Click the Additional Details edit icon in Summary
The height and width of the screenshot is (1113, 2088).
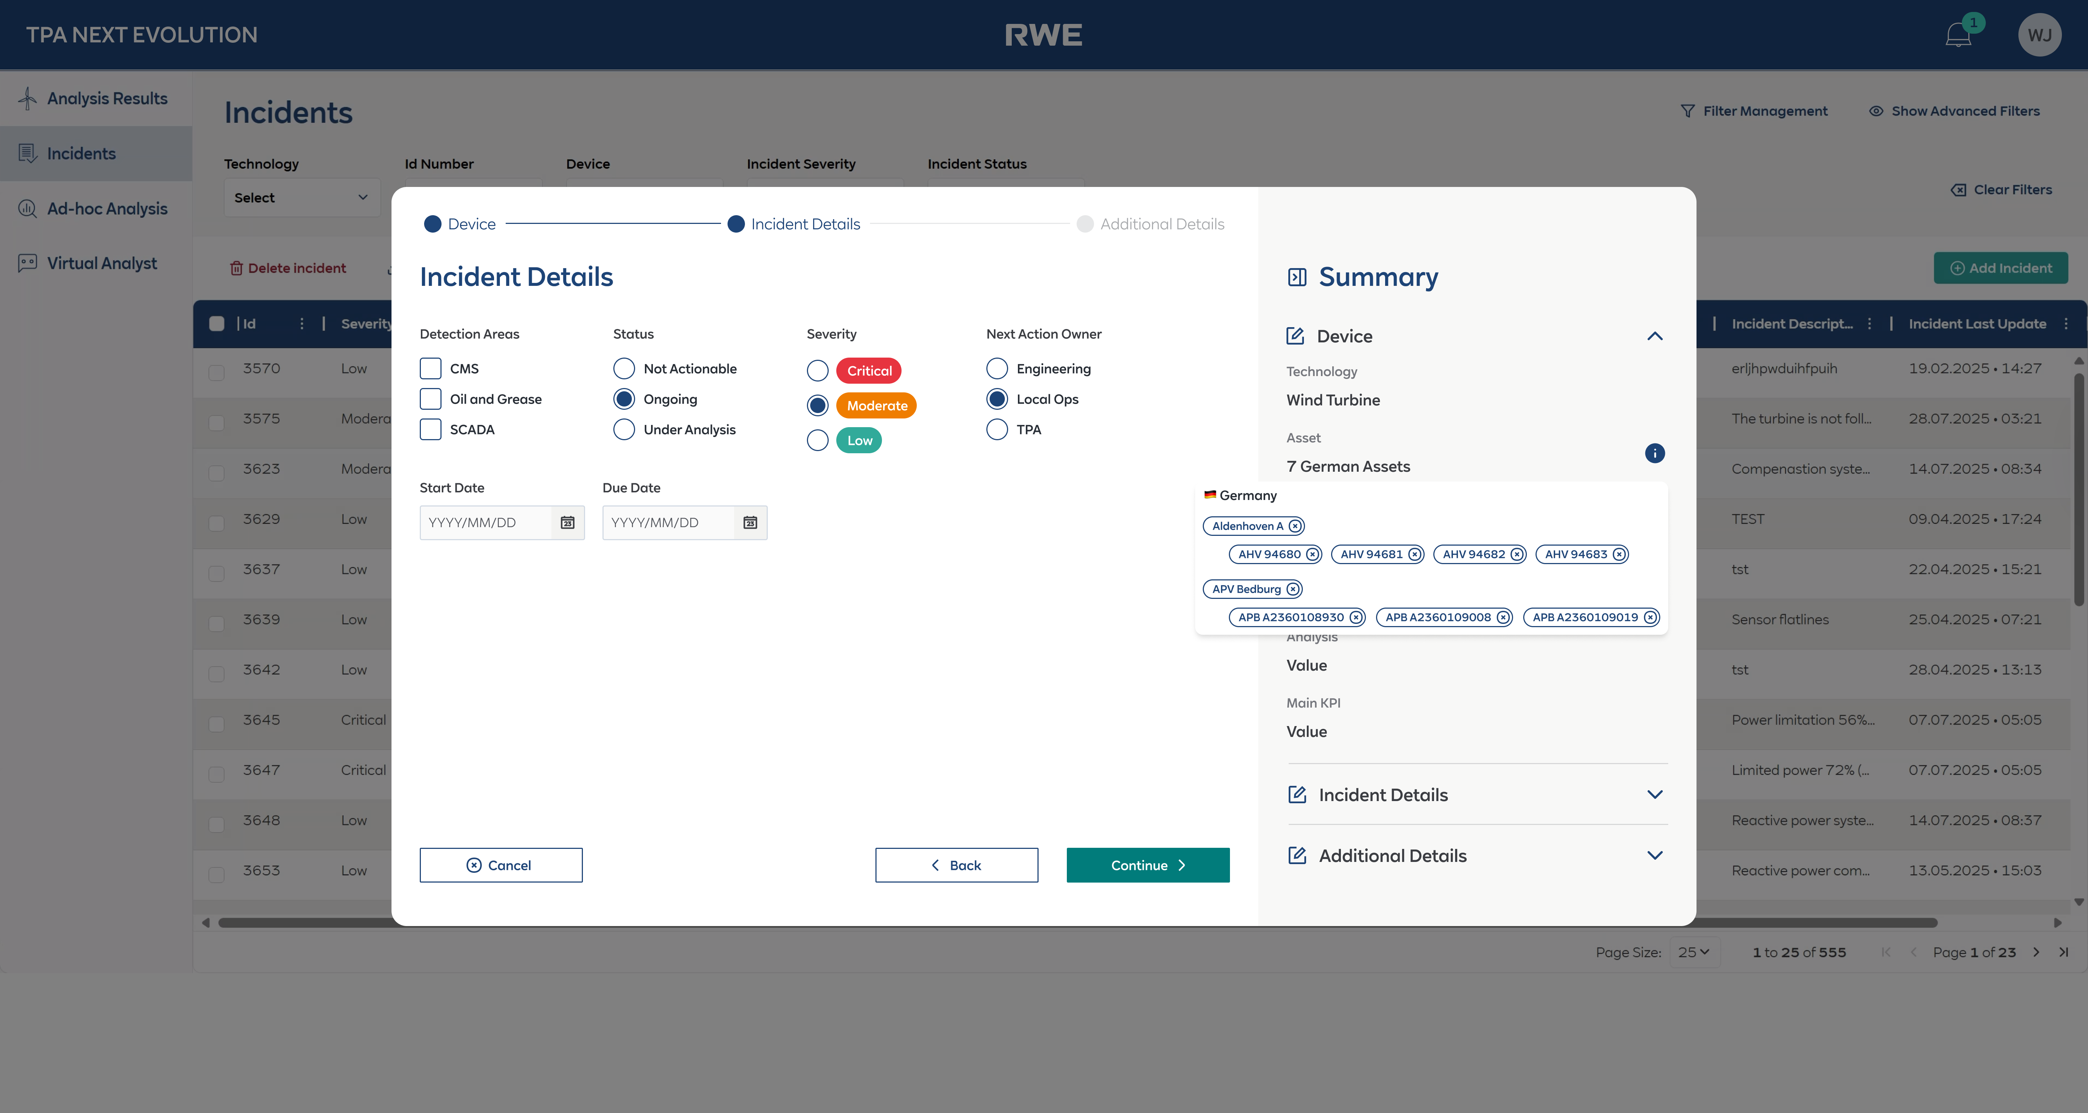pyautogui.click(x=1297, y=855)
